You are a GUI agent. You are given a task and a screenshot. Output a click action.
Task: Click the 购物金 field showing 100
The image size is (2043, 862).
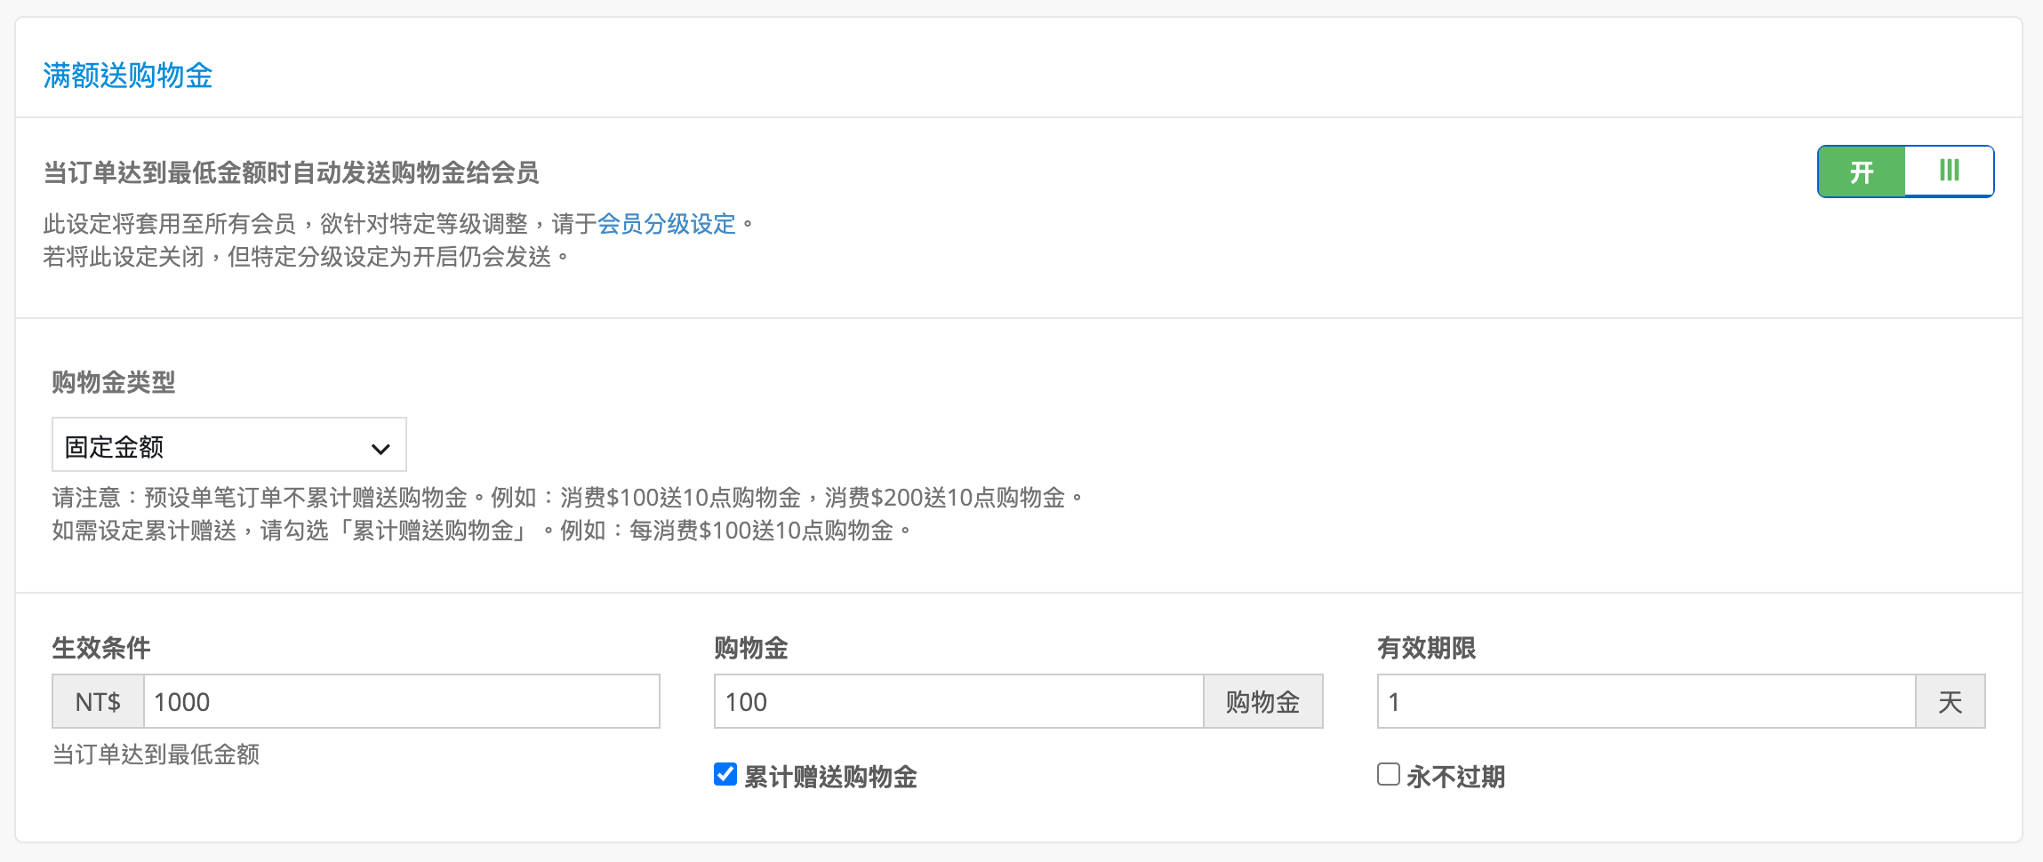click(958, 701)
